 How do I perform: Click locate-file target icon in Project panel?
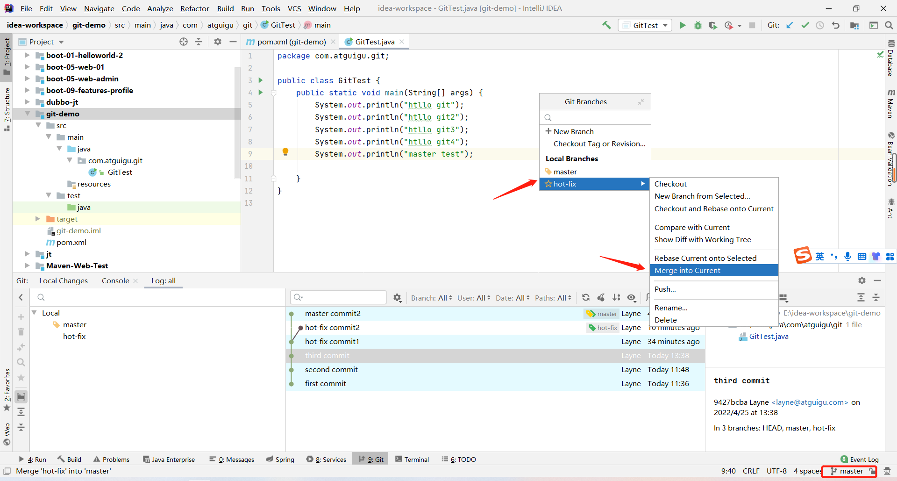click(x=184, y=42)
